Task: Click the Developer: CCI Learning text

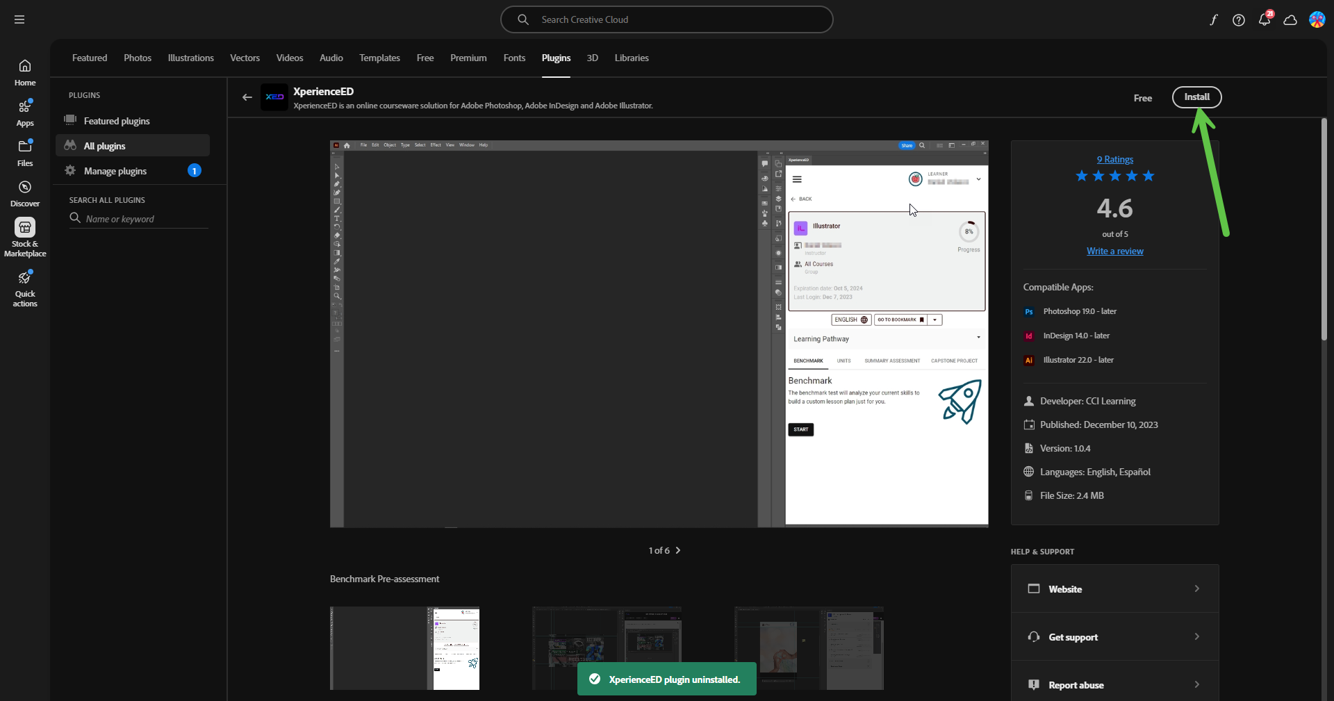Action: 1087,401
